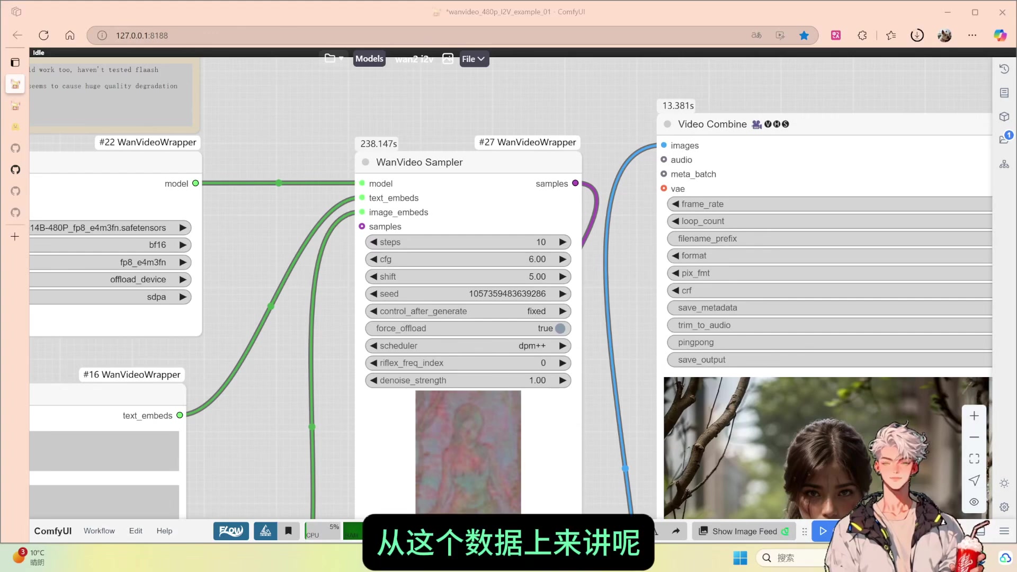Change scheduler using its right arrow
Viewport: 1017px width, 572px height.
tap(563, 345)
